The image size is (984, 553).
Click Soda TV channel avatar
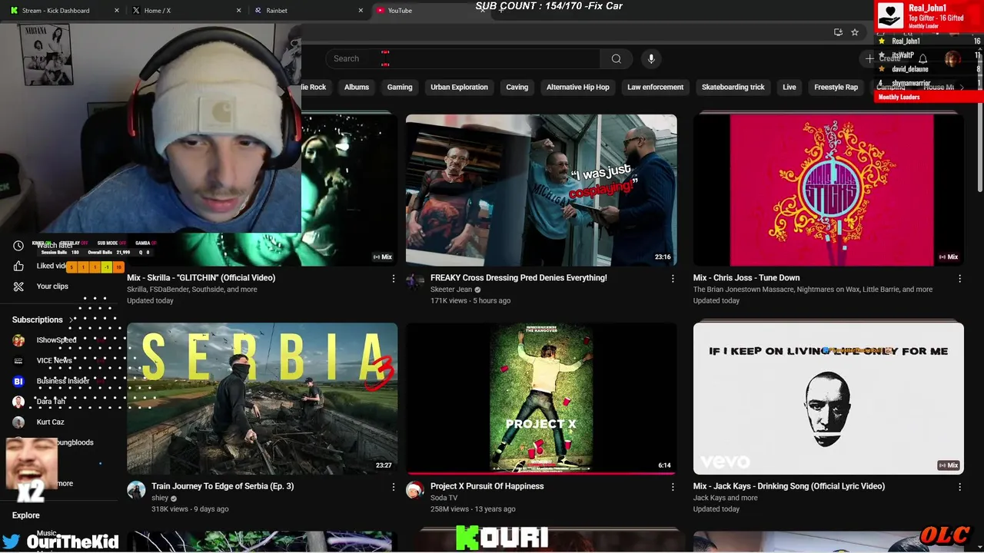(415, 490)
